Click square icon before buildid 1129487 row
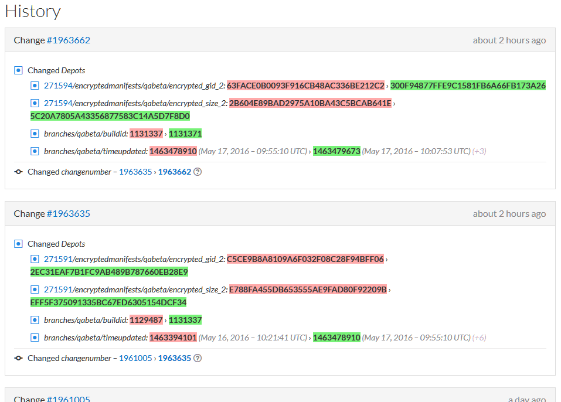This screenshot has width=561, height=402. (35, 320)
